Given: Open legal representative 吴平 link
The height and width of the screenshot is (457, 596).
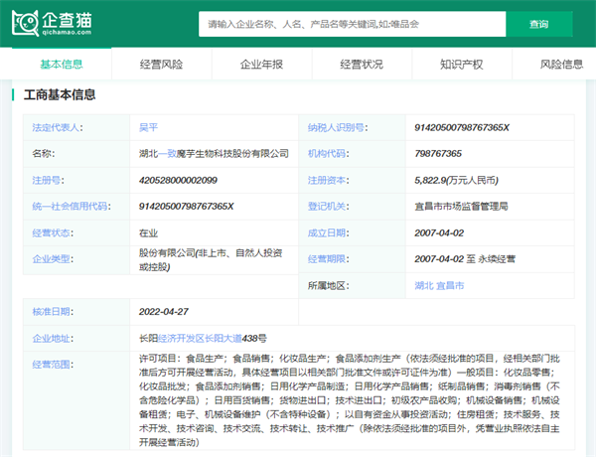Looking at the screenshot, I should click(x=149, y=128).
